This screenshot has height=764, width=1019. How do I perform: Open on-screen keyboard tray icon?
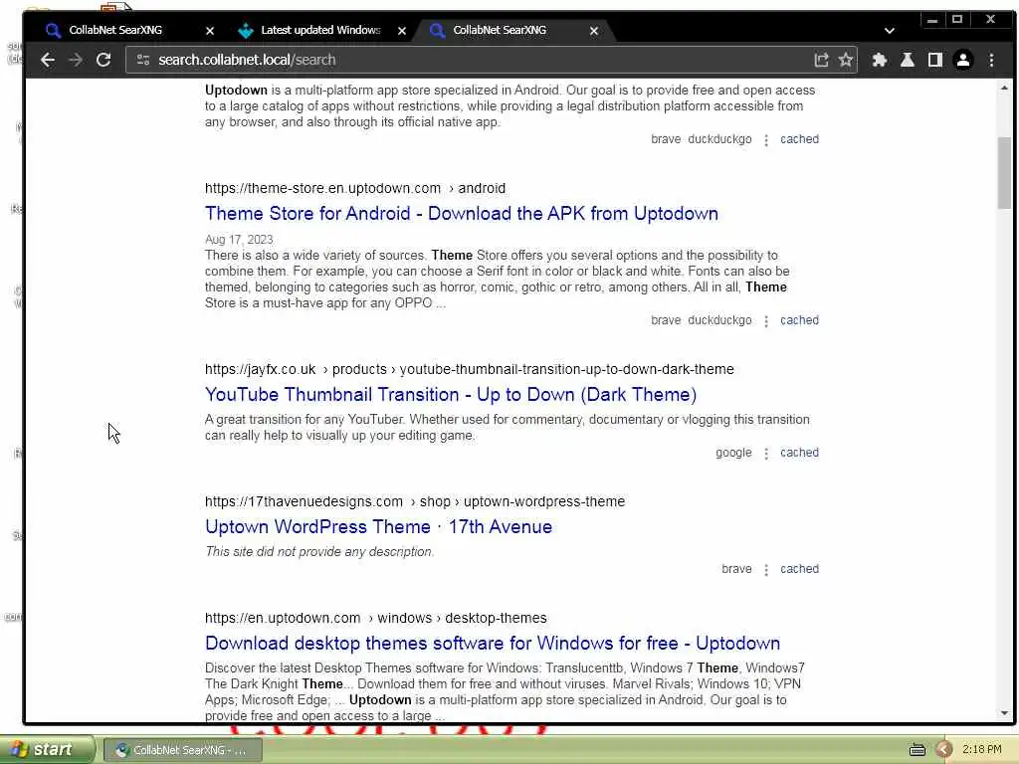coord(917,750)
